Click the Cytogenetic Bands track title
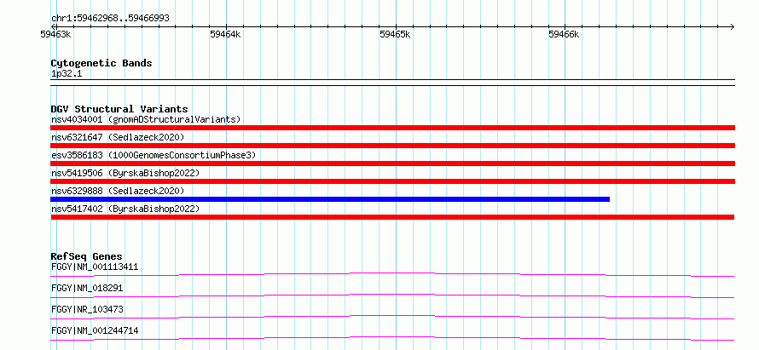Screen dimensions: 759x350 (x=101, y=63)
